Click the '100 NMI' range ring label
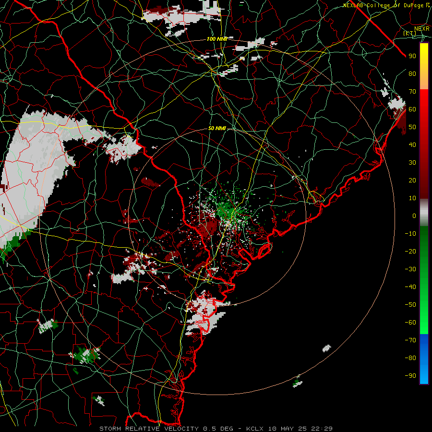The width and height of the screenshot is (432, 432). click(217, 39)
